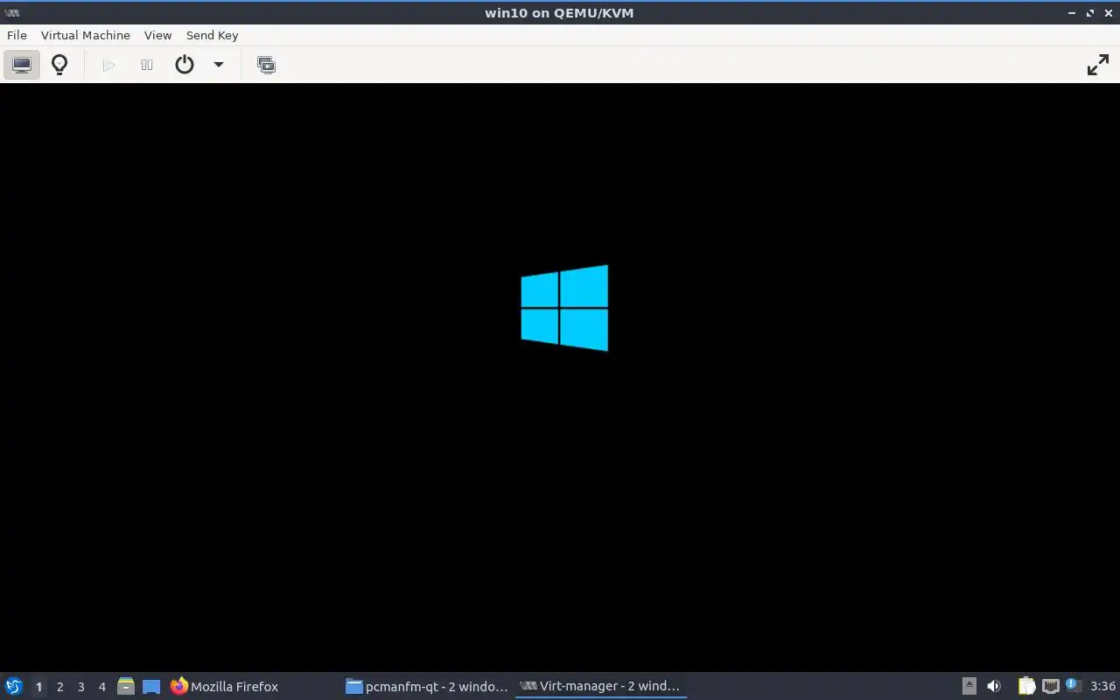Open the volume control in the tray
The height and width of the screenshot is (700, 1120).
click(993, 686)
